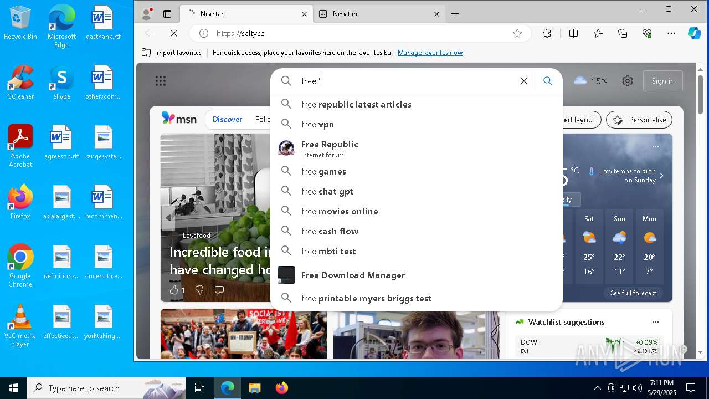Open the Favorites hub icon
709x399 pixels.
[x=598, y=33]
